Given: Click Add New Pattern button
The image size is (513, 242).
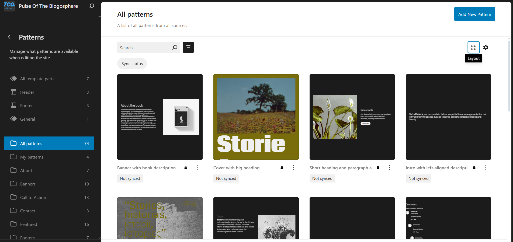Looking at the screenshot, I should tap(474, 14).
